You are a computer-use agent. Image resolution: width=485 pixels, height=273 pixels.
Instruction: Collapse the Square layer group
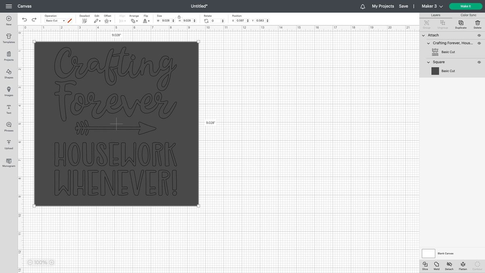click(428, 62)
